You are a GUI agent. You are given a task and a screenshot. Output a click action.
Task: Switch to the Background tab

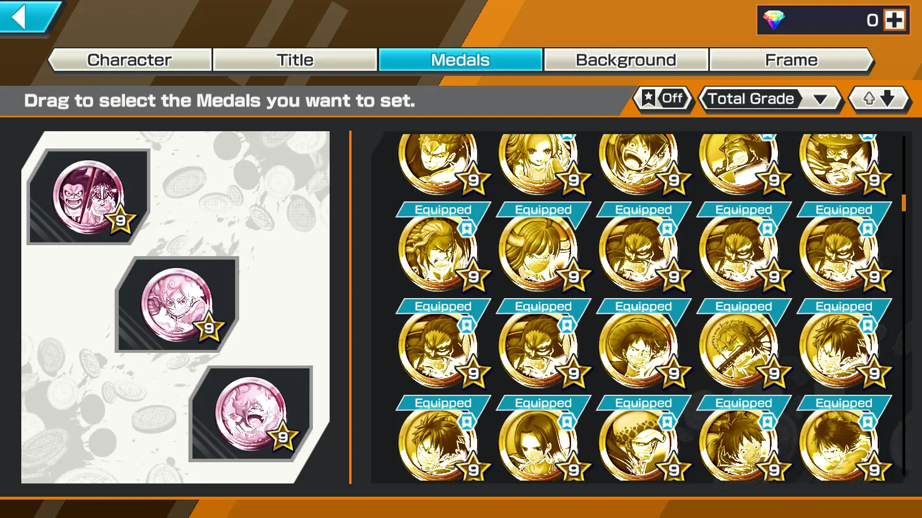(x=626, y=60)
